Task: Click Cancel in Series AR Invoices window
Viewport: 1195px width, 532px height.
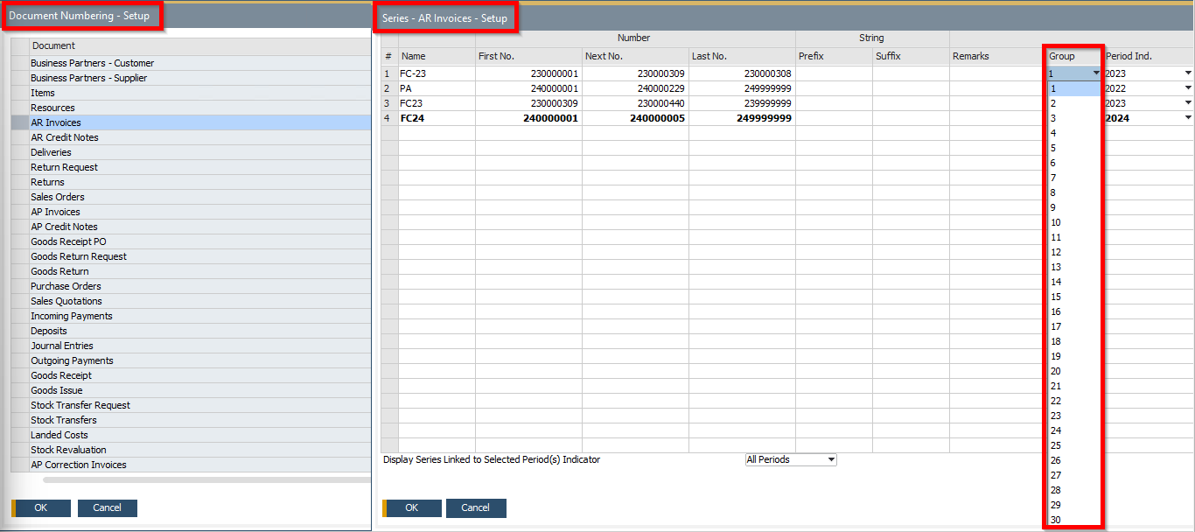Action: point(476,508)
